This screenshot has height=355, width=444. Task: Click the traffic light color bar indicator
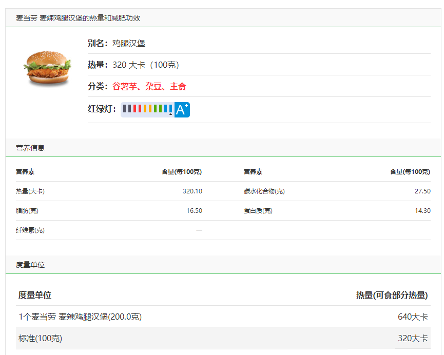click(x=147, y=110)
